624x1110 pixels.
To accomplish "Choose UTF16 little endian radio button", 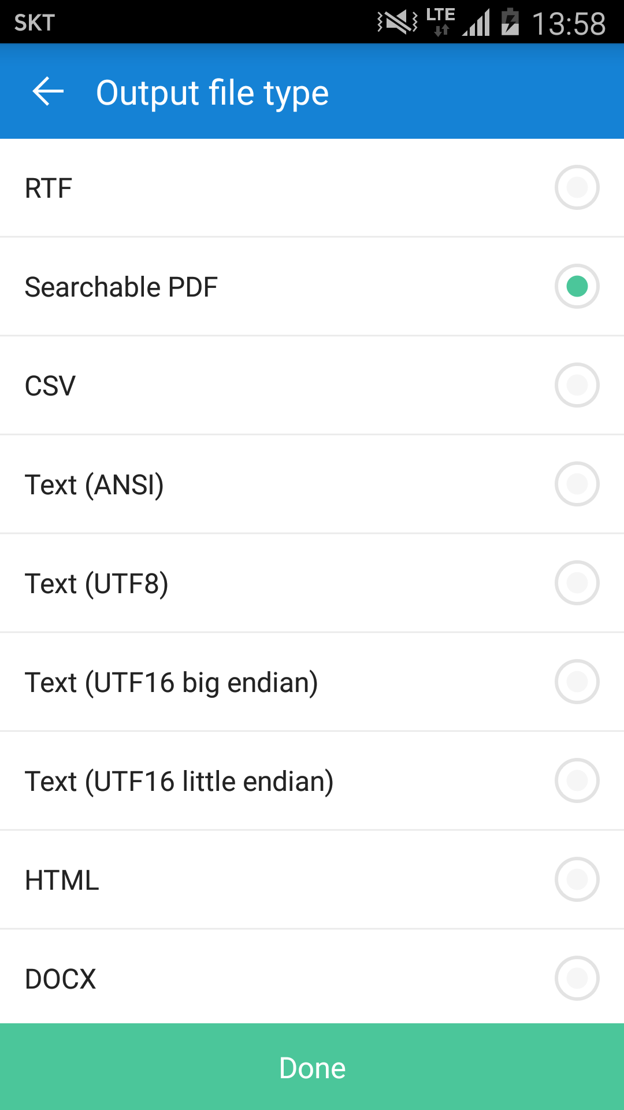I will (577, 780).
